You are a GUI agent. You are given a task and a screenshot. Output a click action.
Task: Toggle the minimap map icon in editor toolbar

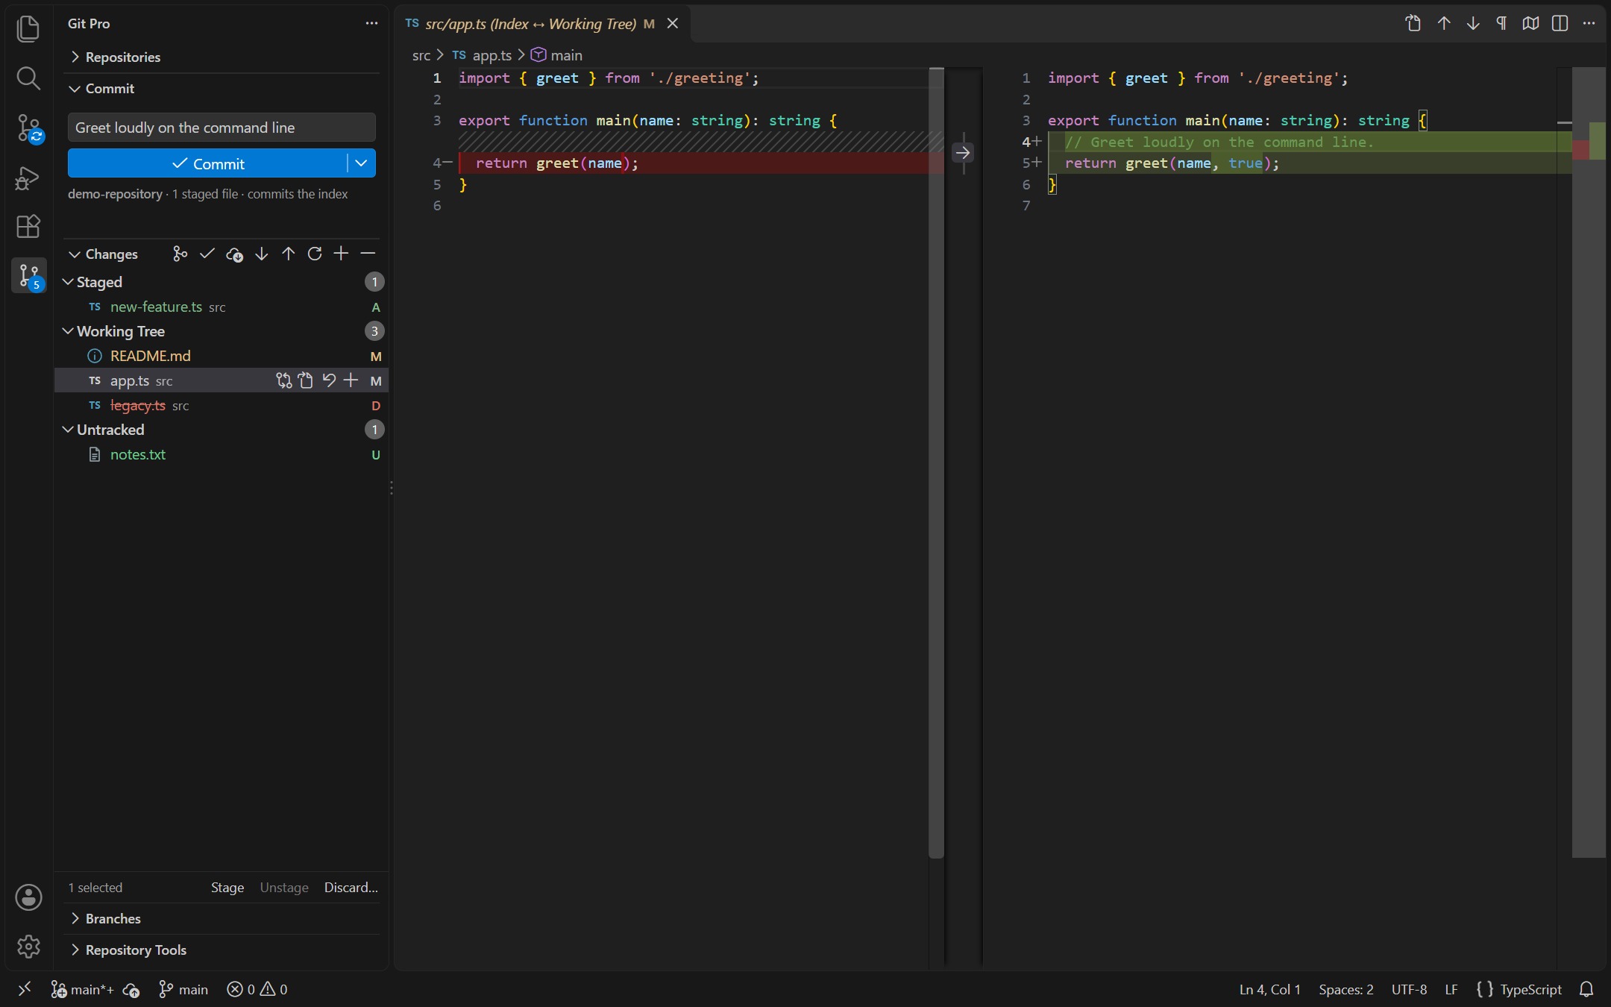[1530, 24]
